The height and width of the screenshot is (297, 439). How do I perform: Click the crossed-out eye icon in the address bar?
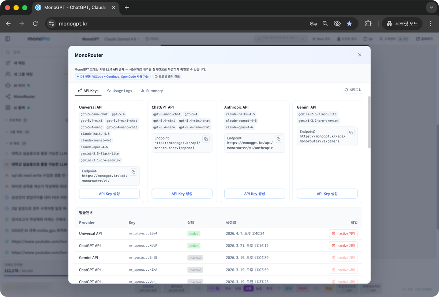pyautogui.click(x=337, y=24)
